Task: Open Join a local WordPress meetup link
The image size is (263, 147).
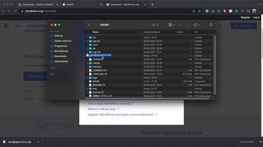Action: tap(111, 103)
